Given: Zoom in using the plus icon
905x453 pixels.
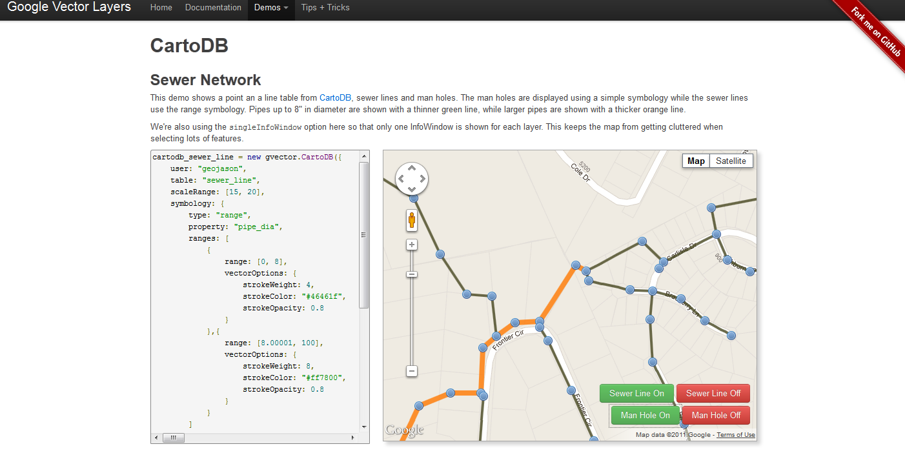Looking at the screenshot, I should (411, 245).
